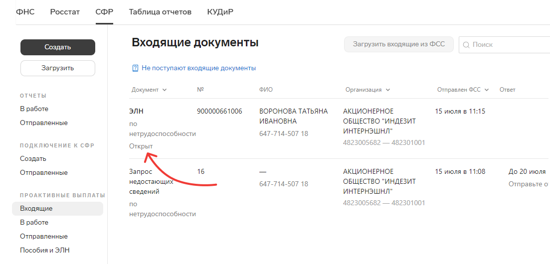Image resolution: width=550 pixels, height=264 pixels.
Task: Click organization name in Запрос row
Action: coord(379,182)
